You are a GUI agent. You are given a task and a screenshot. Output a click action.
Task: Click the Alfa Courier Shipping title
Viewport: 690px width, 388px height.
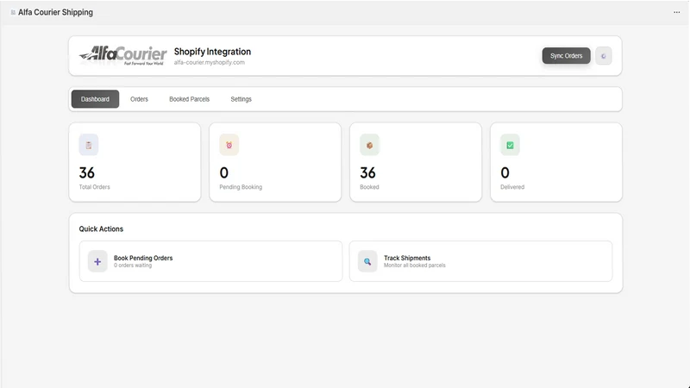pos(55,12)
